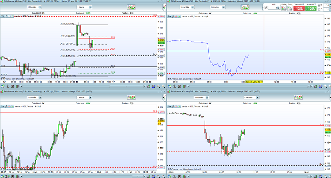Click wrench price settings in bottom-right chart
Viewport: 331px width, 178px height.
[173, 106]
